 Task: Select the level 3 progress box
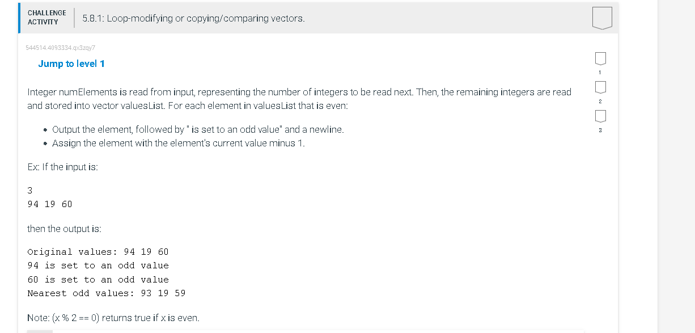[x=600, y=116]
